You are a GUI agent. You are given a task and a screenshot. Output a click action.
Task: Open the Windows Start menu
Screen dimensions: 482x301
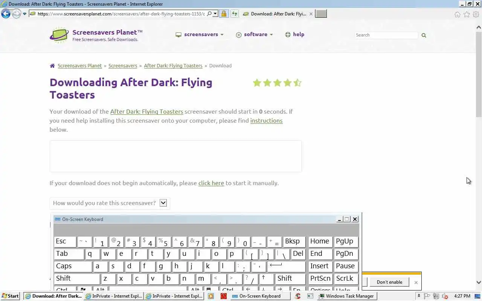point(11,296)
